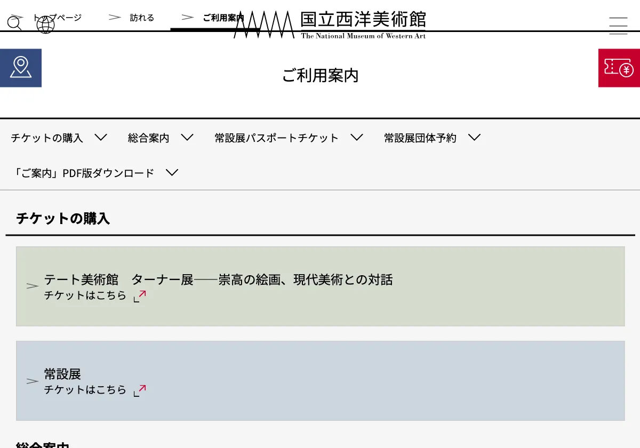Jump to 総合案内 section anchor
Viewport: 640px width, 448px height.
149,138
